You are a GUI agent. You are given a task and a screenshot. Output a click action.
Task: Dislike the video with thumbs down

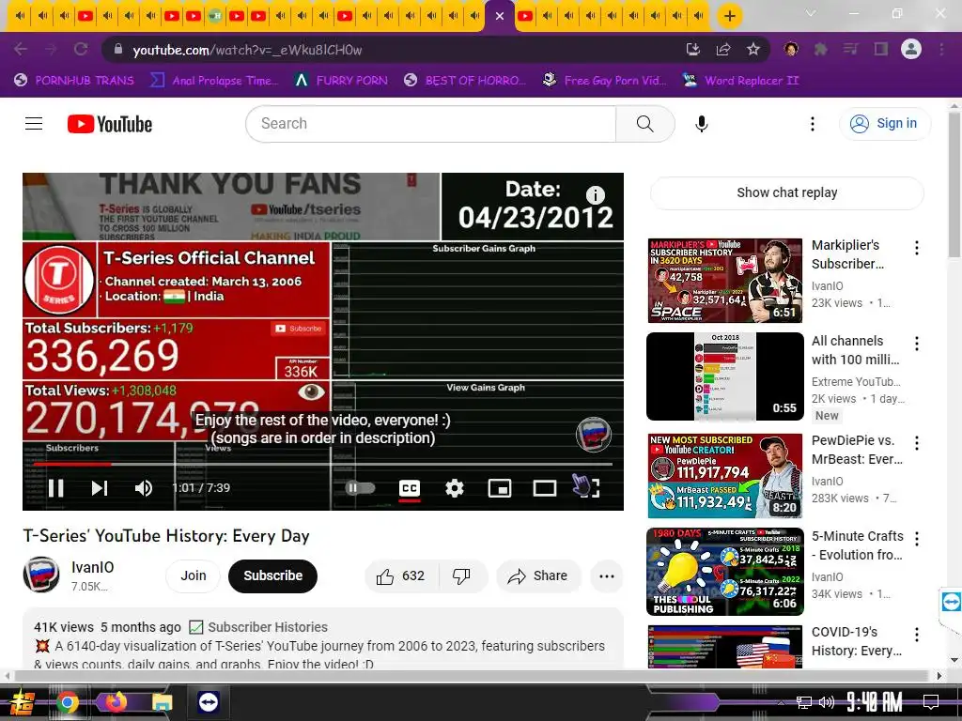point(462,576)
